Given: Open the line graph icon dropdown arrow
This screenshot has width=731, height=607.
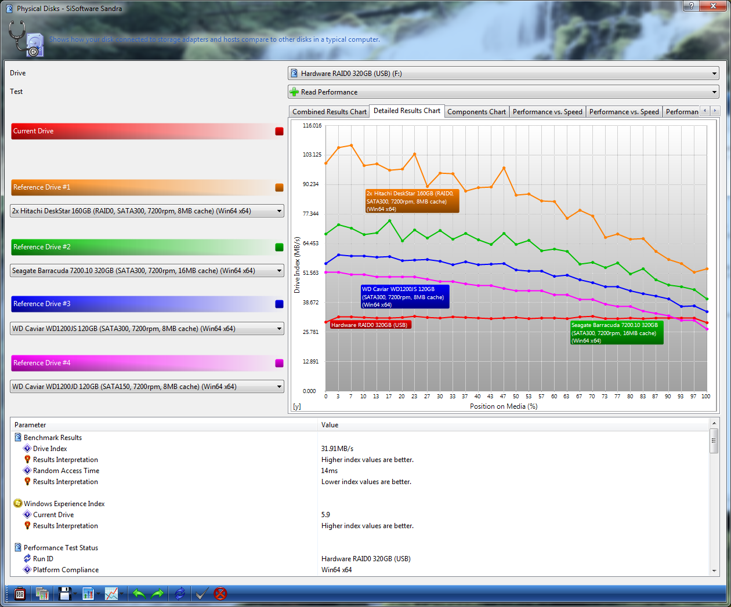Looking at the screenshot, I should (x=121, y=594).
